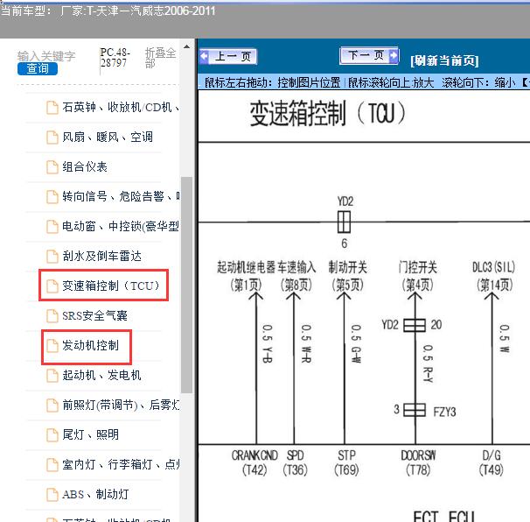This screenshot has width=530, height=522.
Task: Open 风扇、暖风、空调 diagram entry
Action: [x=108, y=138]
